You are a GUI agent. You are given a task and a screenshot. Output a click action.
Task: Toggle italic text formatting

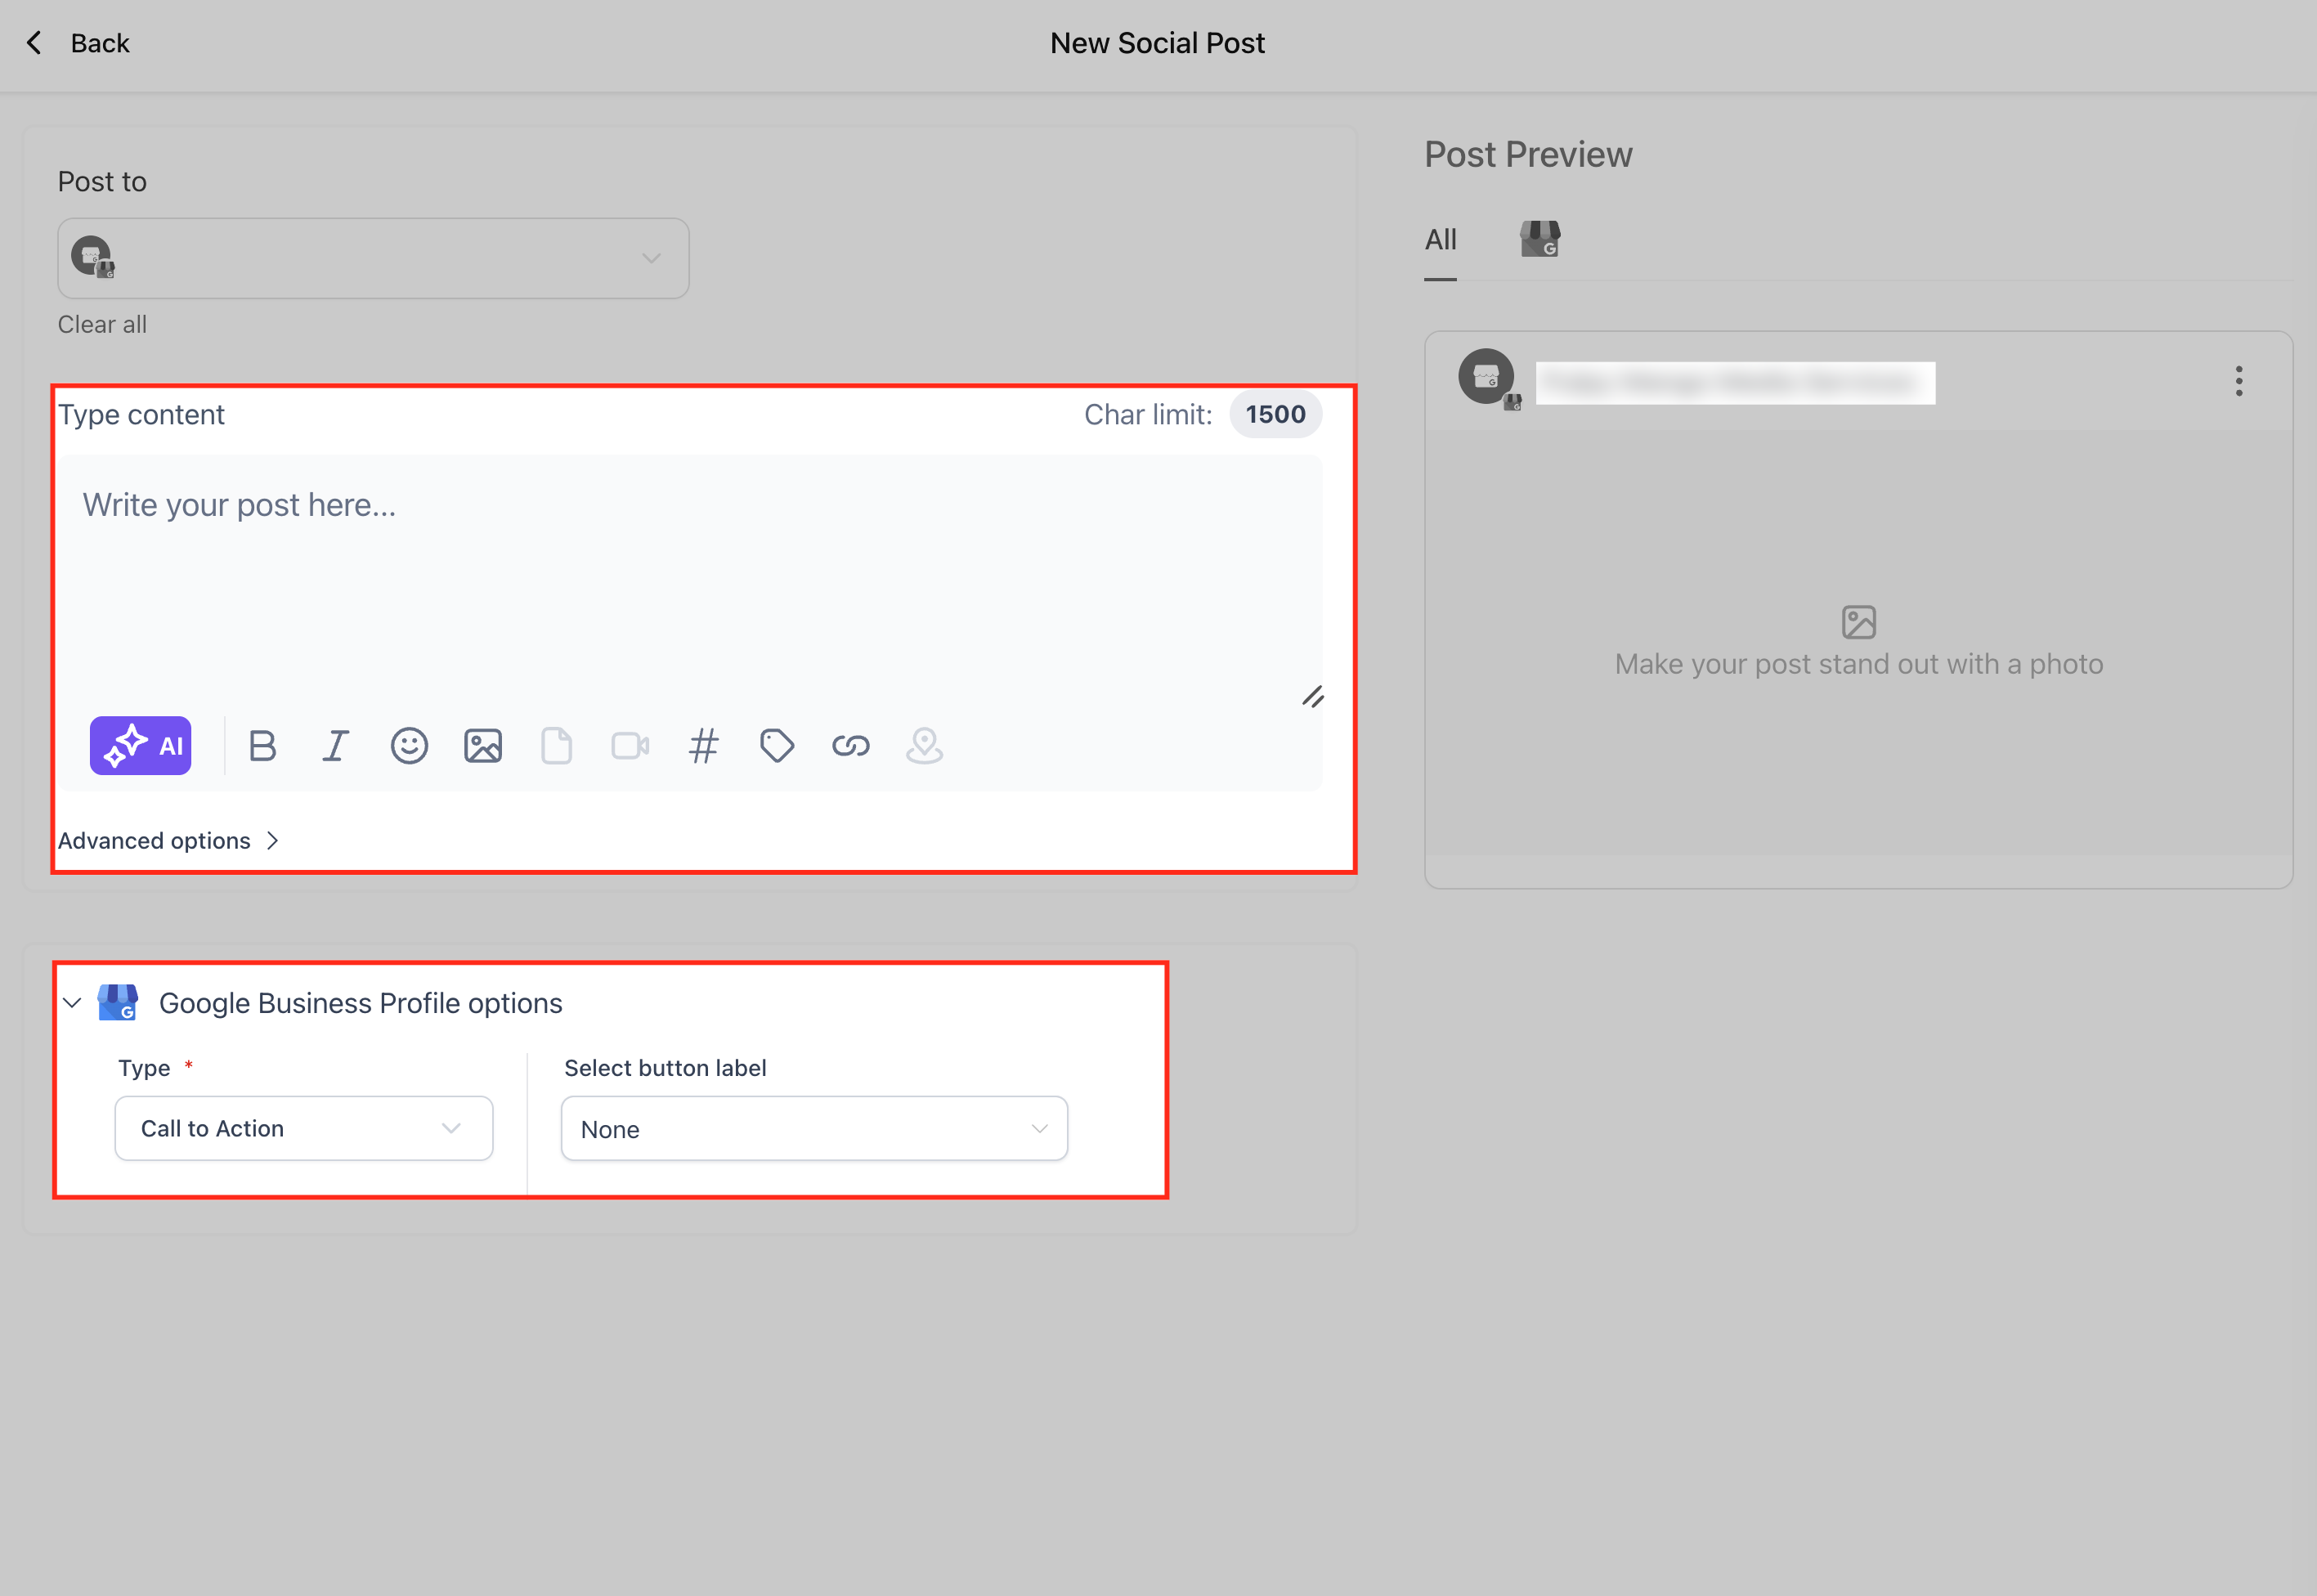[335, 746]
